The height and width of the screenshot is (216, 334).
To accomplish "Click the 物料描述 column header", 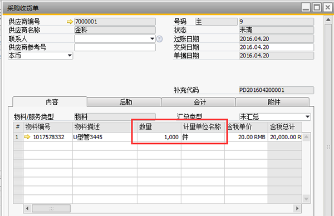I will pos(105,127).
